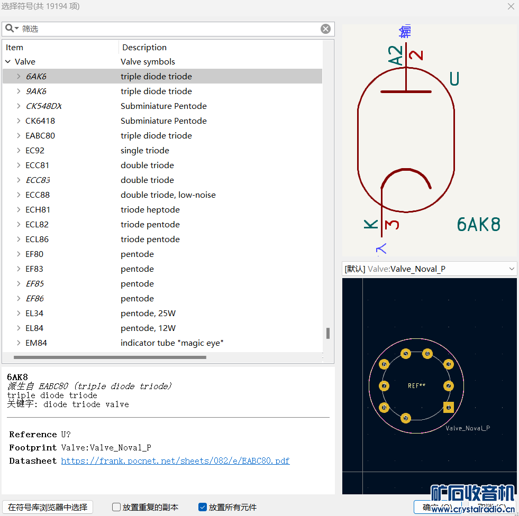
Task: Clear the filter text with the X icon
Action: pos(326,29)
